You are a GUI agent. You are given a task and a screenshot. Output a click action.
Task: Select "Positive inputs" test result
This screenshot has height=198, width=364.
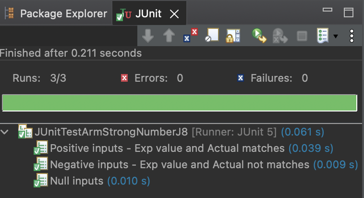pos(167,148)
